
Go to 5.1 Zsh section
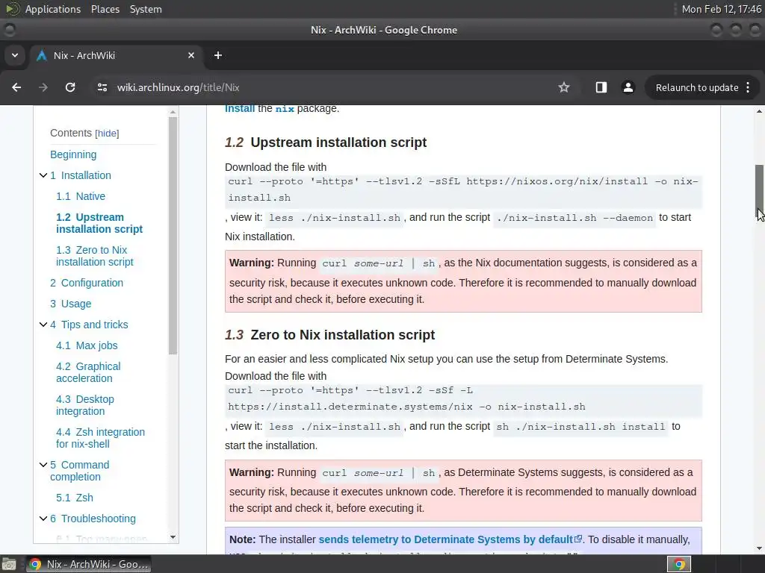(x=74, y=498)
